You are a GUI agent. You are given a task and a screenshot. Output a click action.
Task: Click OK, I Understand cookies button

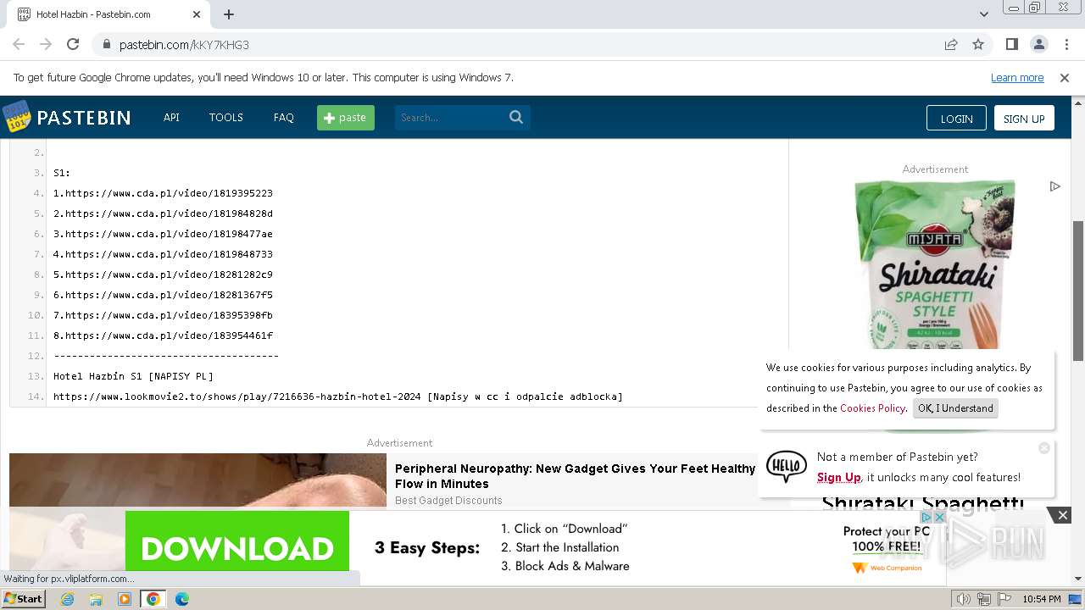pos(955,408)
